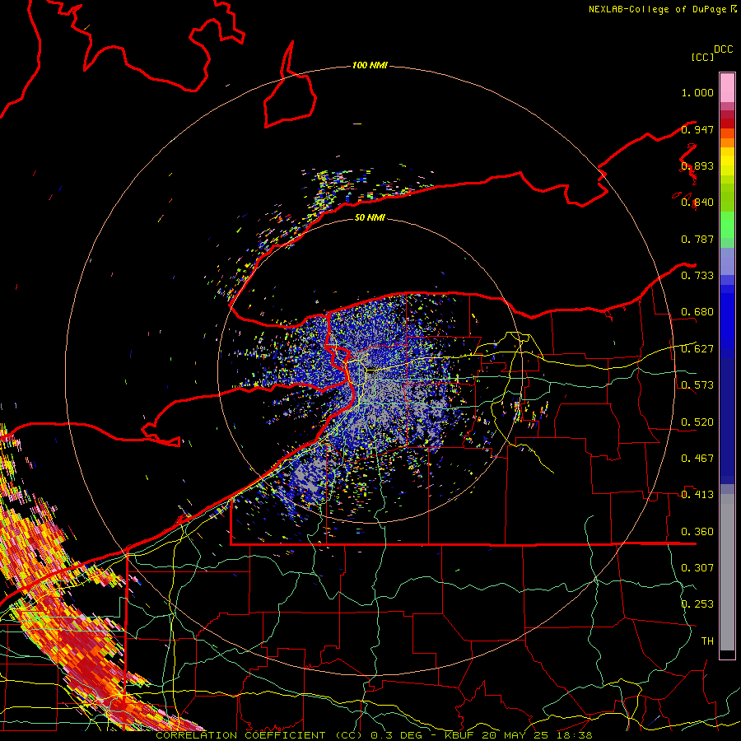
Task: Click the [CC] unit label
Action: pos(702,57)
